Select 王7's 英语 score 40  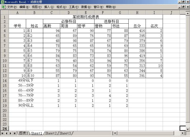(x=69, y=61)
